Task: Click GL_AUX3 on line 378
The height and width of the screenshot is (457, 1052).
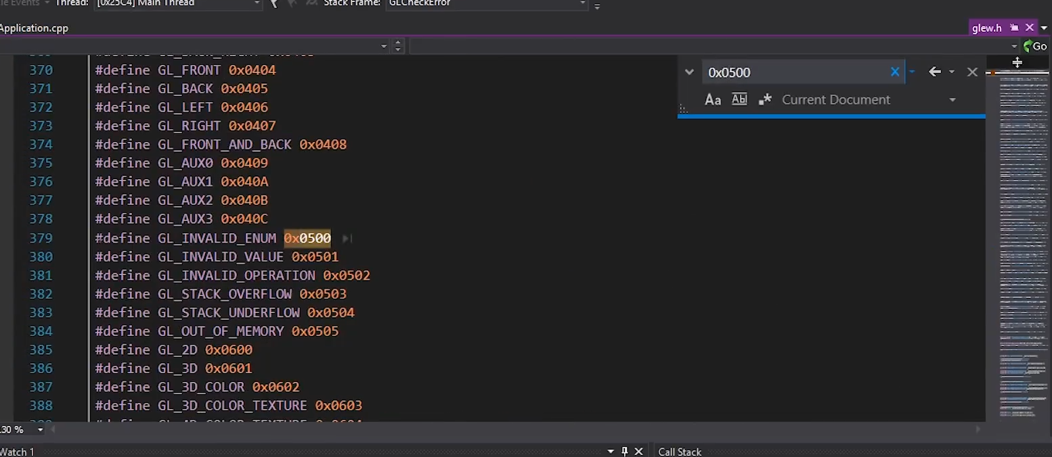Action: (185, 219)
